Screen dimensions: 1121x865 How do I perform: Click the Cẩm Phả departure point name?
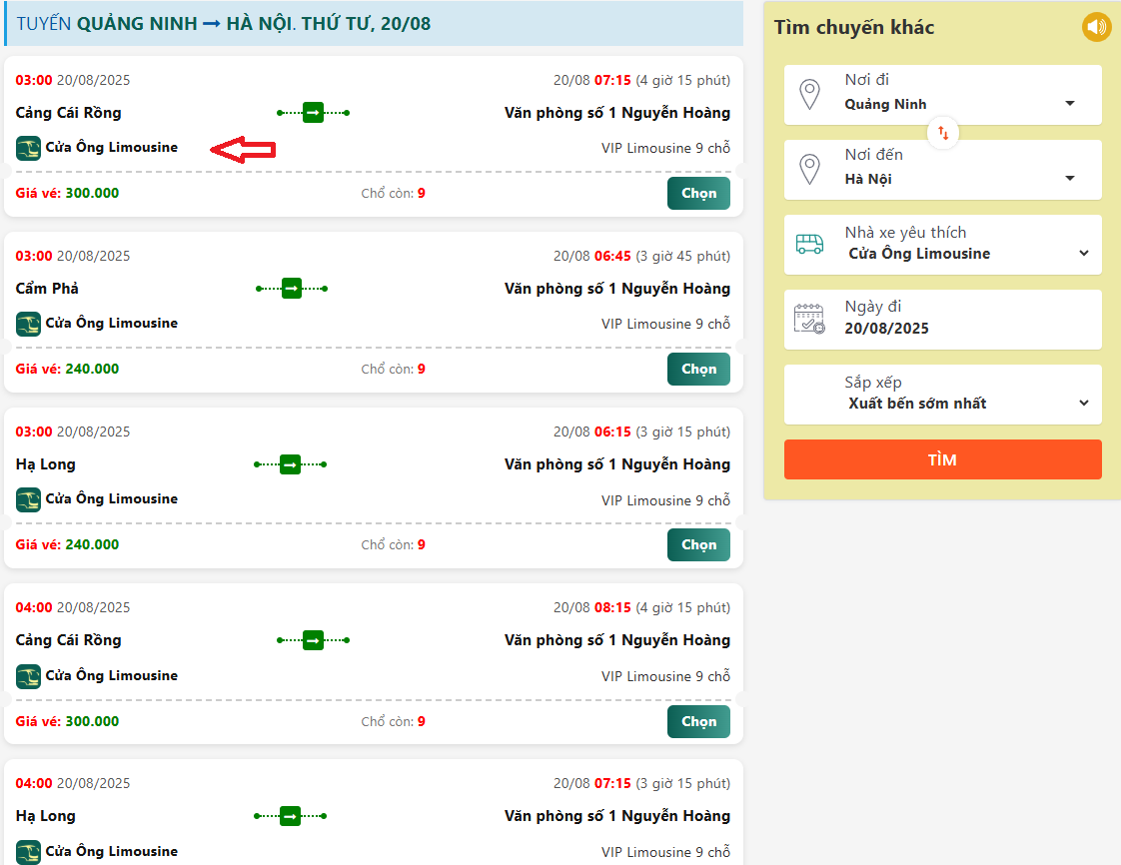[47, 289]
